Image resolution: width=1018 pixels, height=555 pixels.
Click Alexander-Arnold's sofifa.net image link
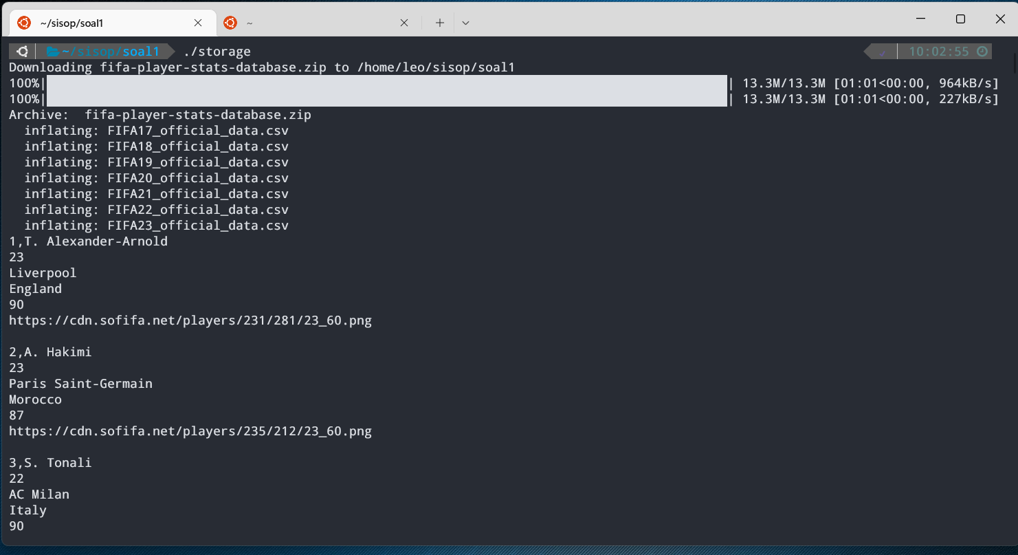(190, 320)
